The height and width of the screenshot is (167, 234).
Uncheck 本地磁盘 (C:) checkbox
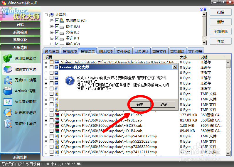tap(57, 21)
